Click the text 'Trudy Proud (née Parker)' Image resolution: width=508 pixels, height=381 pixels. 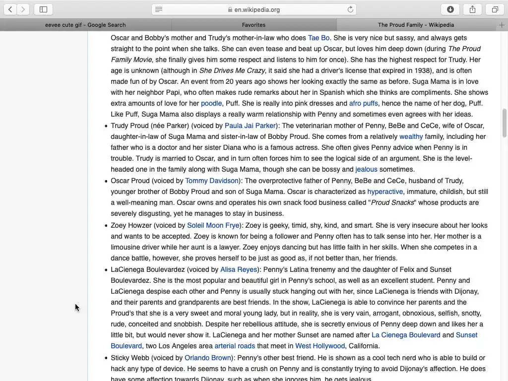tap(150, 126)
